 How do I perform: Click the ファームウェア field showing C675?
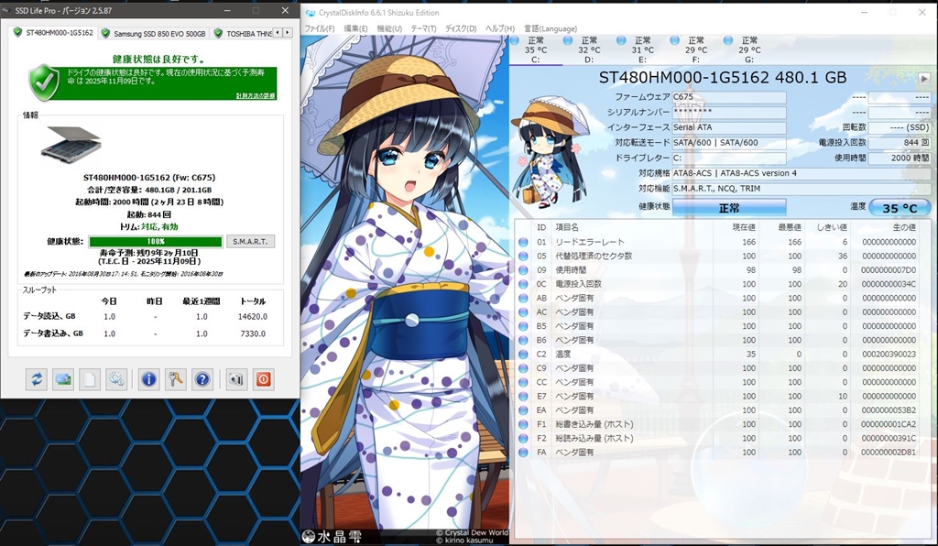[728, 97]
